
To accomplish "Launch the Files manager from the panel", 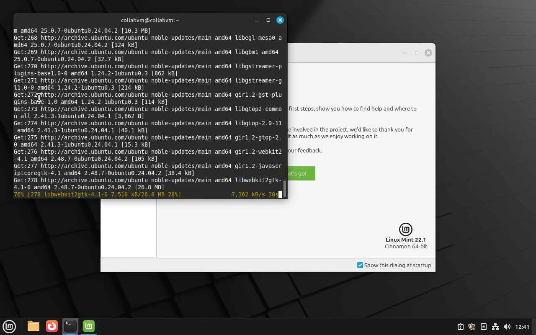I will [x=33, y=326].
